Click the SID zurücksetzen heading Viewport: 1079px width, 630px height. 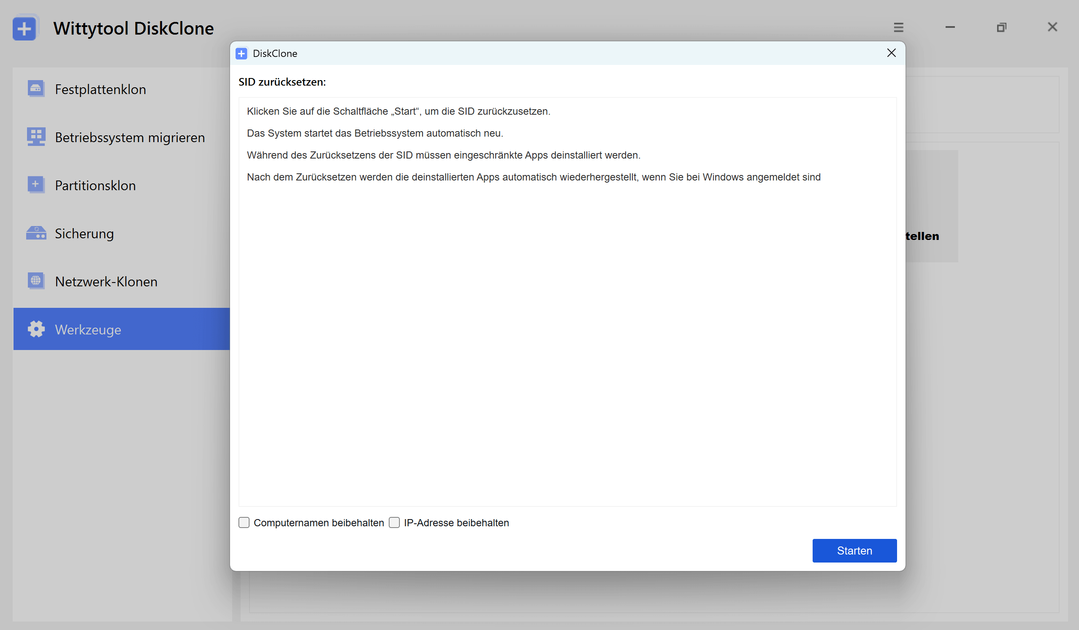coord(282,82)
